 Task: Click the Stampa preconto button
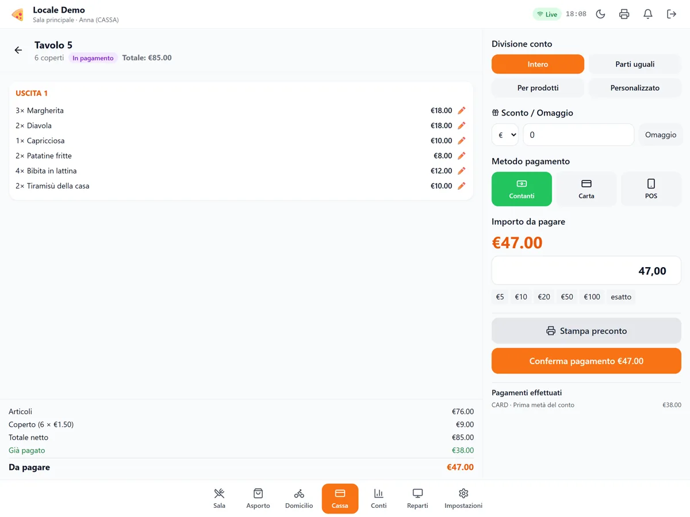(586, 331)
